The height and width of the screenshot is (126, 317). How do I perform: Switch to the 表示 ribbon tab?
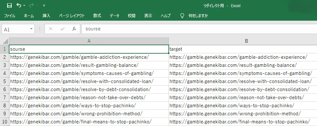[148, 16]
